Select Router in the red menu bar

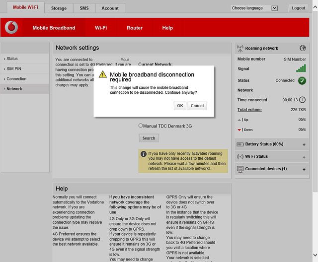[x=135, y=28]
